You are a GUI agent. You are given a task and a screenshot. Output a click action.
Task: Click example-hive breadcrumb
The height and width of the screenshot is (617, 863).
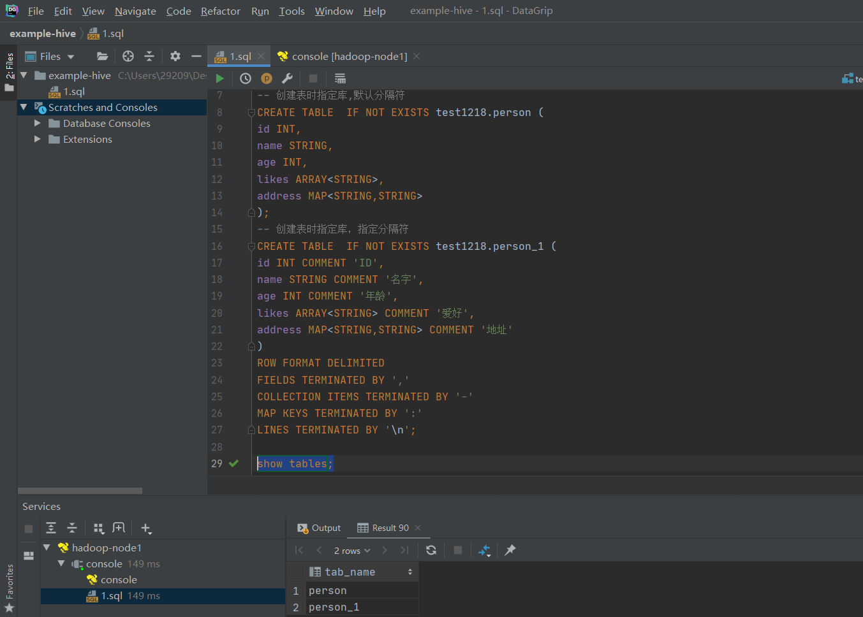coord(43,33)
